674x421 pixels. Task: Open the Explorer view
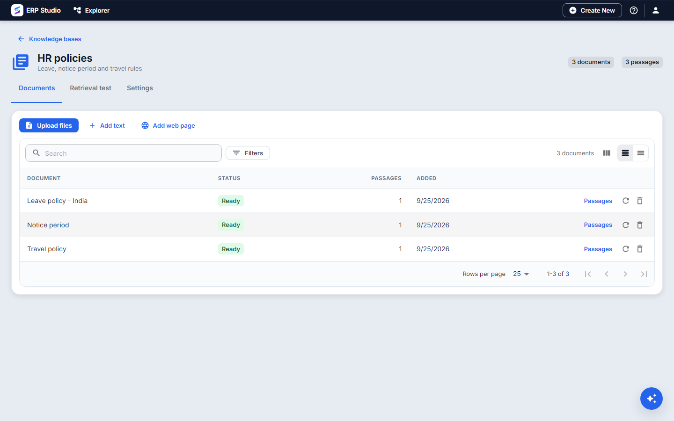click(x=92, y=10)
